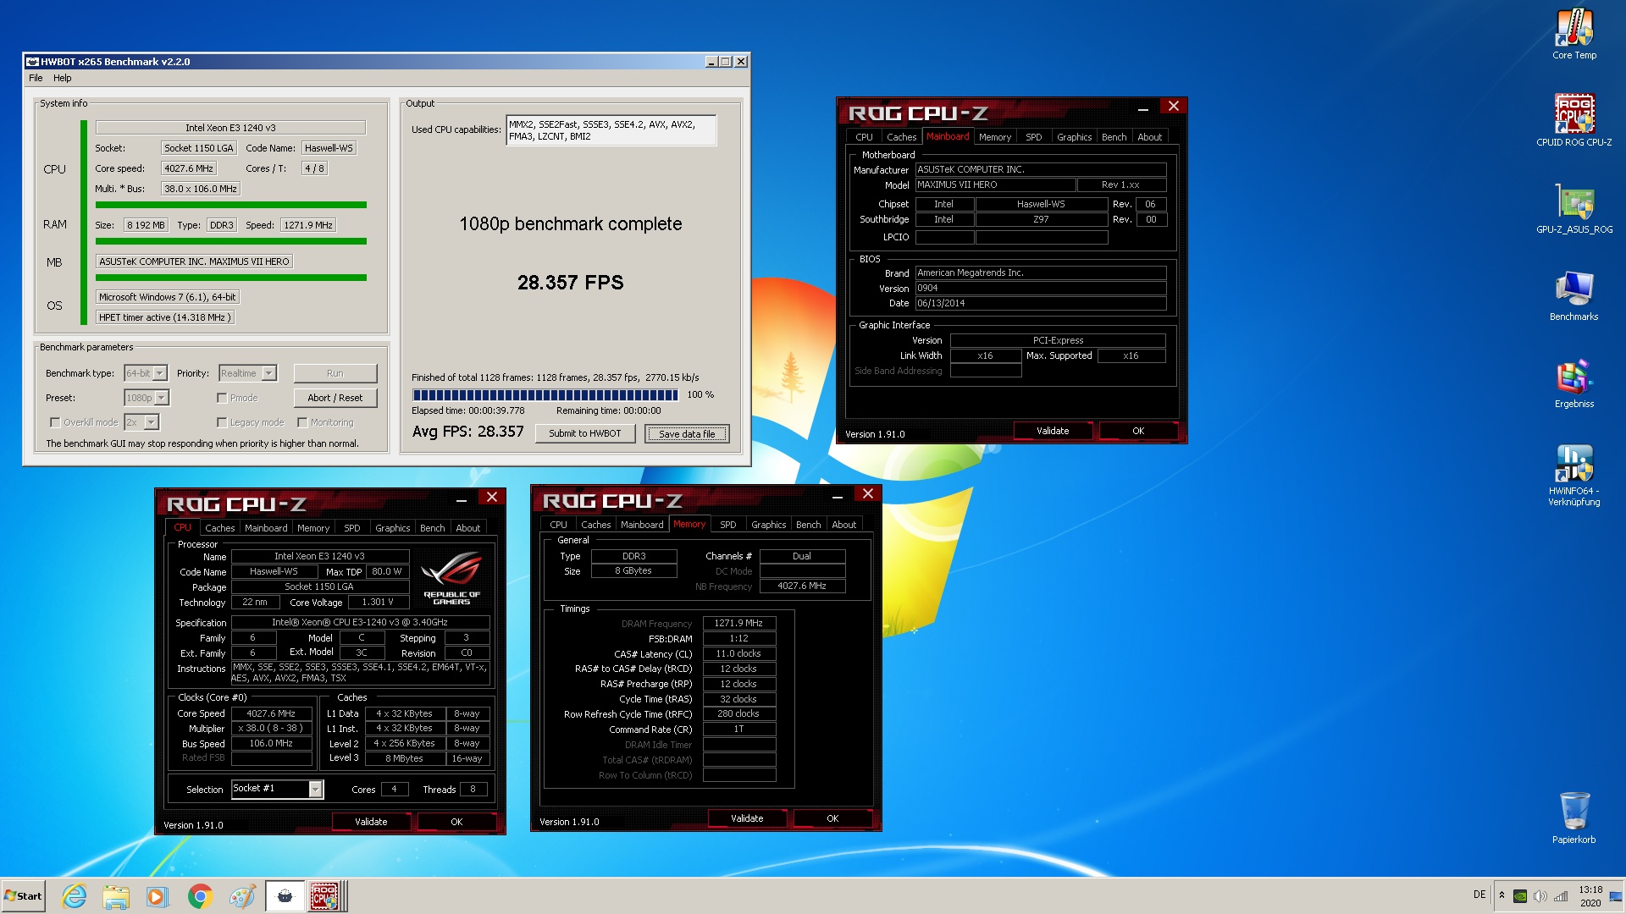Close the Memory CPU-Z window

[x=867, y=493]
